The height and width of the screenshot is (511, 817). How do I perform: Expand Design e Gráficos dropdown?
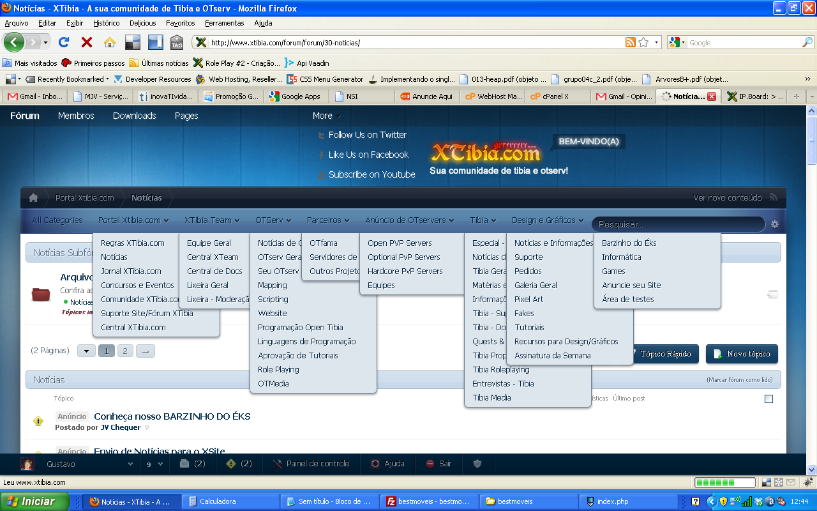tap(547, 220)
